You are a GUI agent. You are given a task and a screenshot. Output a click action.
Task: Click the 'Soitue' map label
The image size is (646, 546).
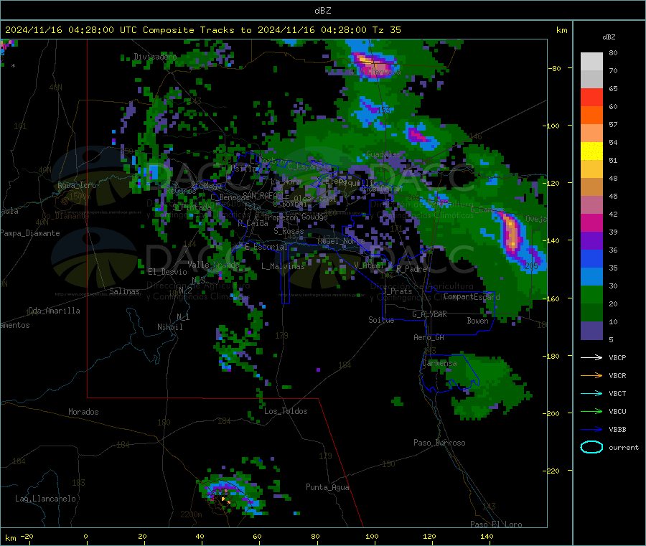tap(381, 320)
